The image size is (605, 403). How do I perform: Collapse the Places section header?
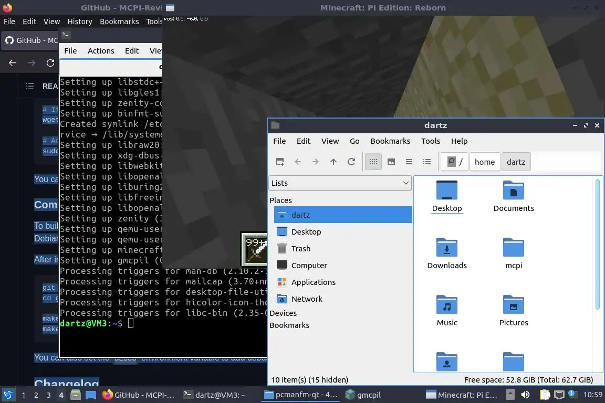click(280, 200)
